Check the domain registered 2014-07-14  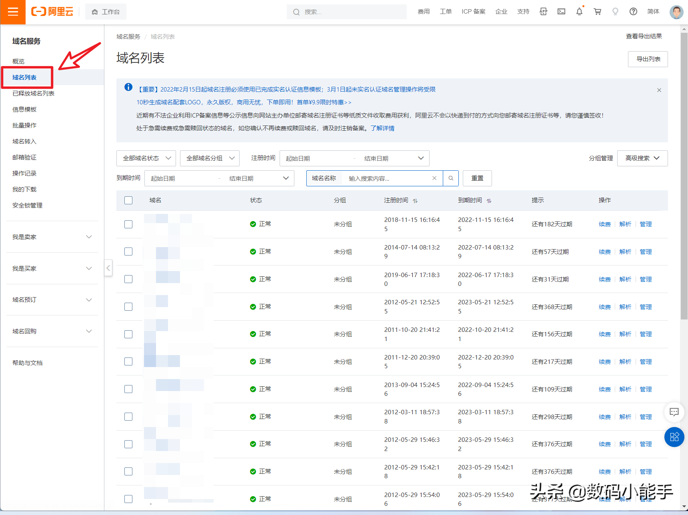[x=128, y=252]
